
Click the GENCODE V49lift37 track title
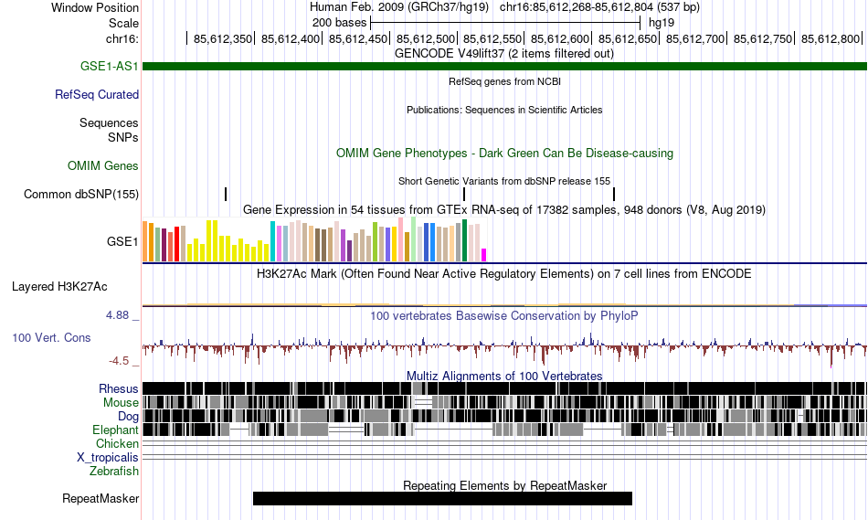click(504, 54)
